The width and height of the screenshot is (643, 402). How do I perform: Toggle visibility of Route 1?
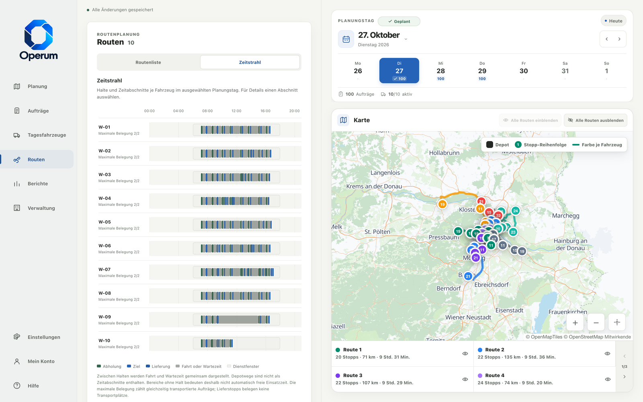click(465, 354)
